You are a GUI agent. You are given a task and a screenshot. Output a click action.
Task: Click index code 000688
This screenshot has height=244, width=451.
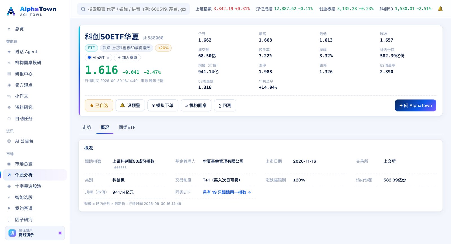click(120, 168)
